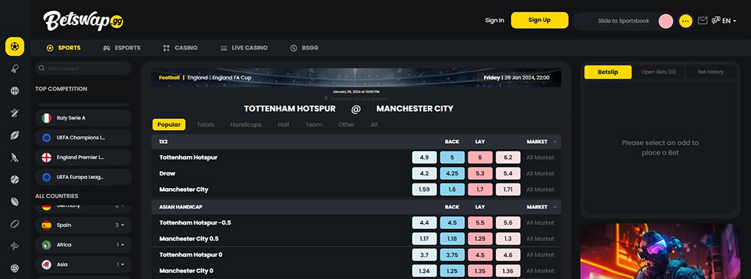Viewport: 751px width, 279px height.
Task: Lay Manchester City 0.5 at odds 1.29
Action: (x=480, y=239)
